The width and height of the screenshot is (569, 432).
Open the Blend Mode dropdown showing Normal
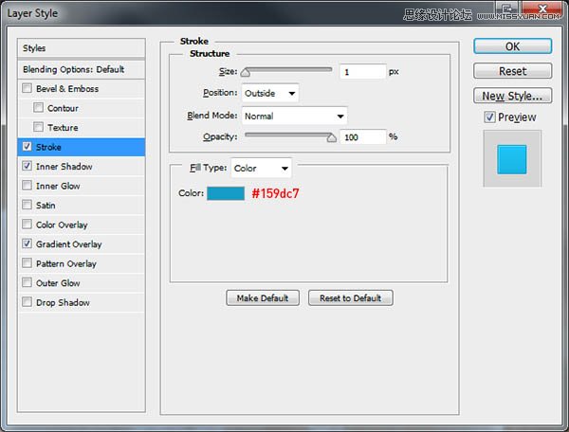[294, 116]
